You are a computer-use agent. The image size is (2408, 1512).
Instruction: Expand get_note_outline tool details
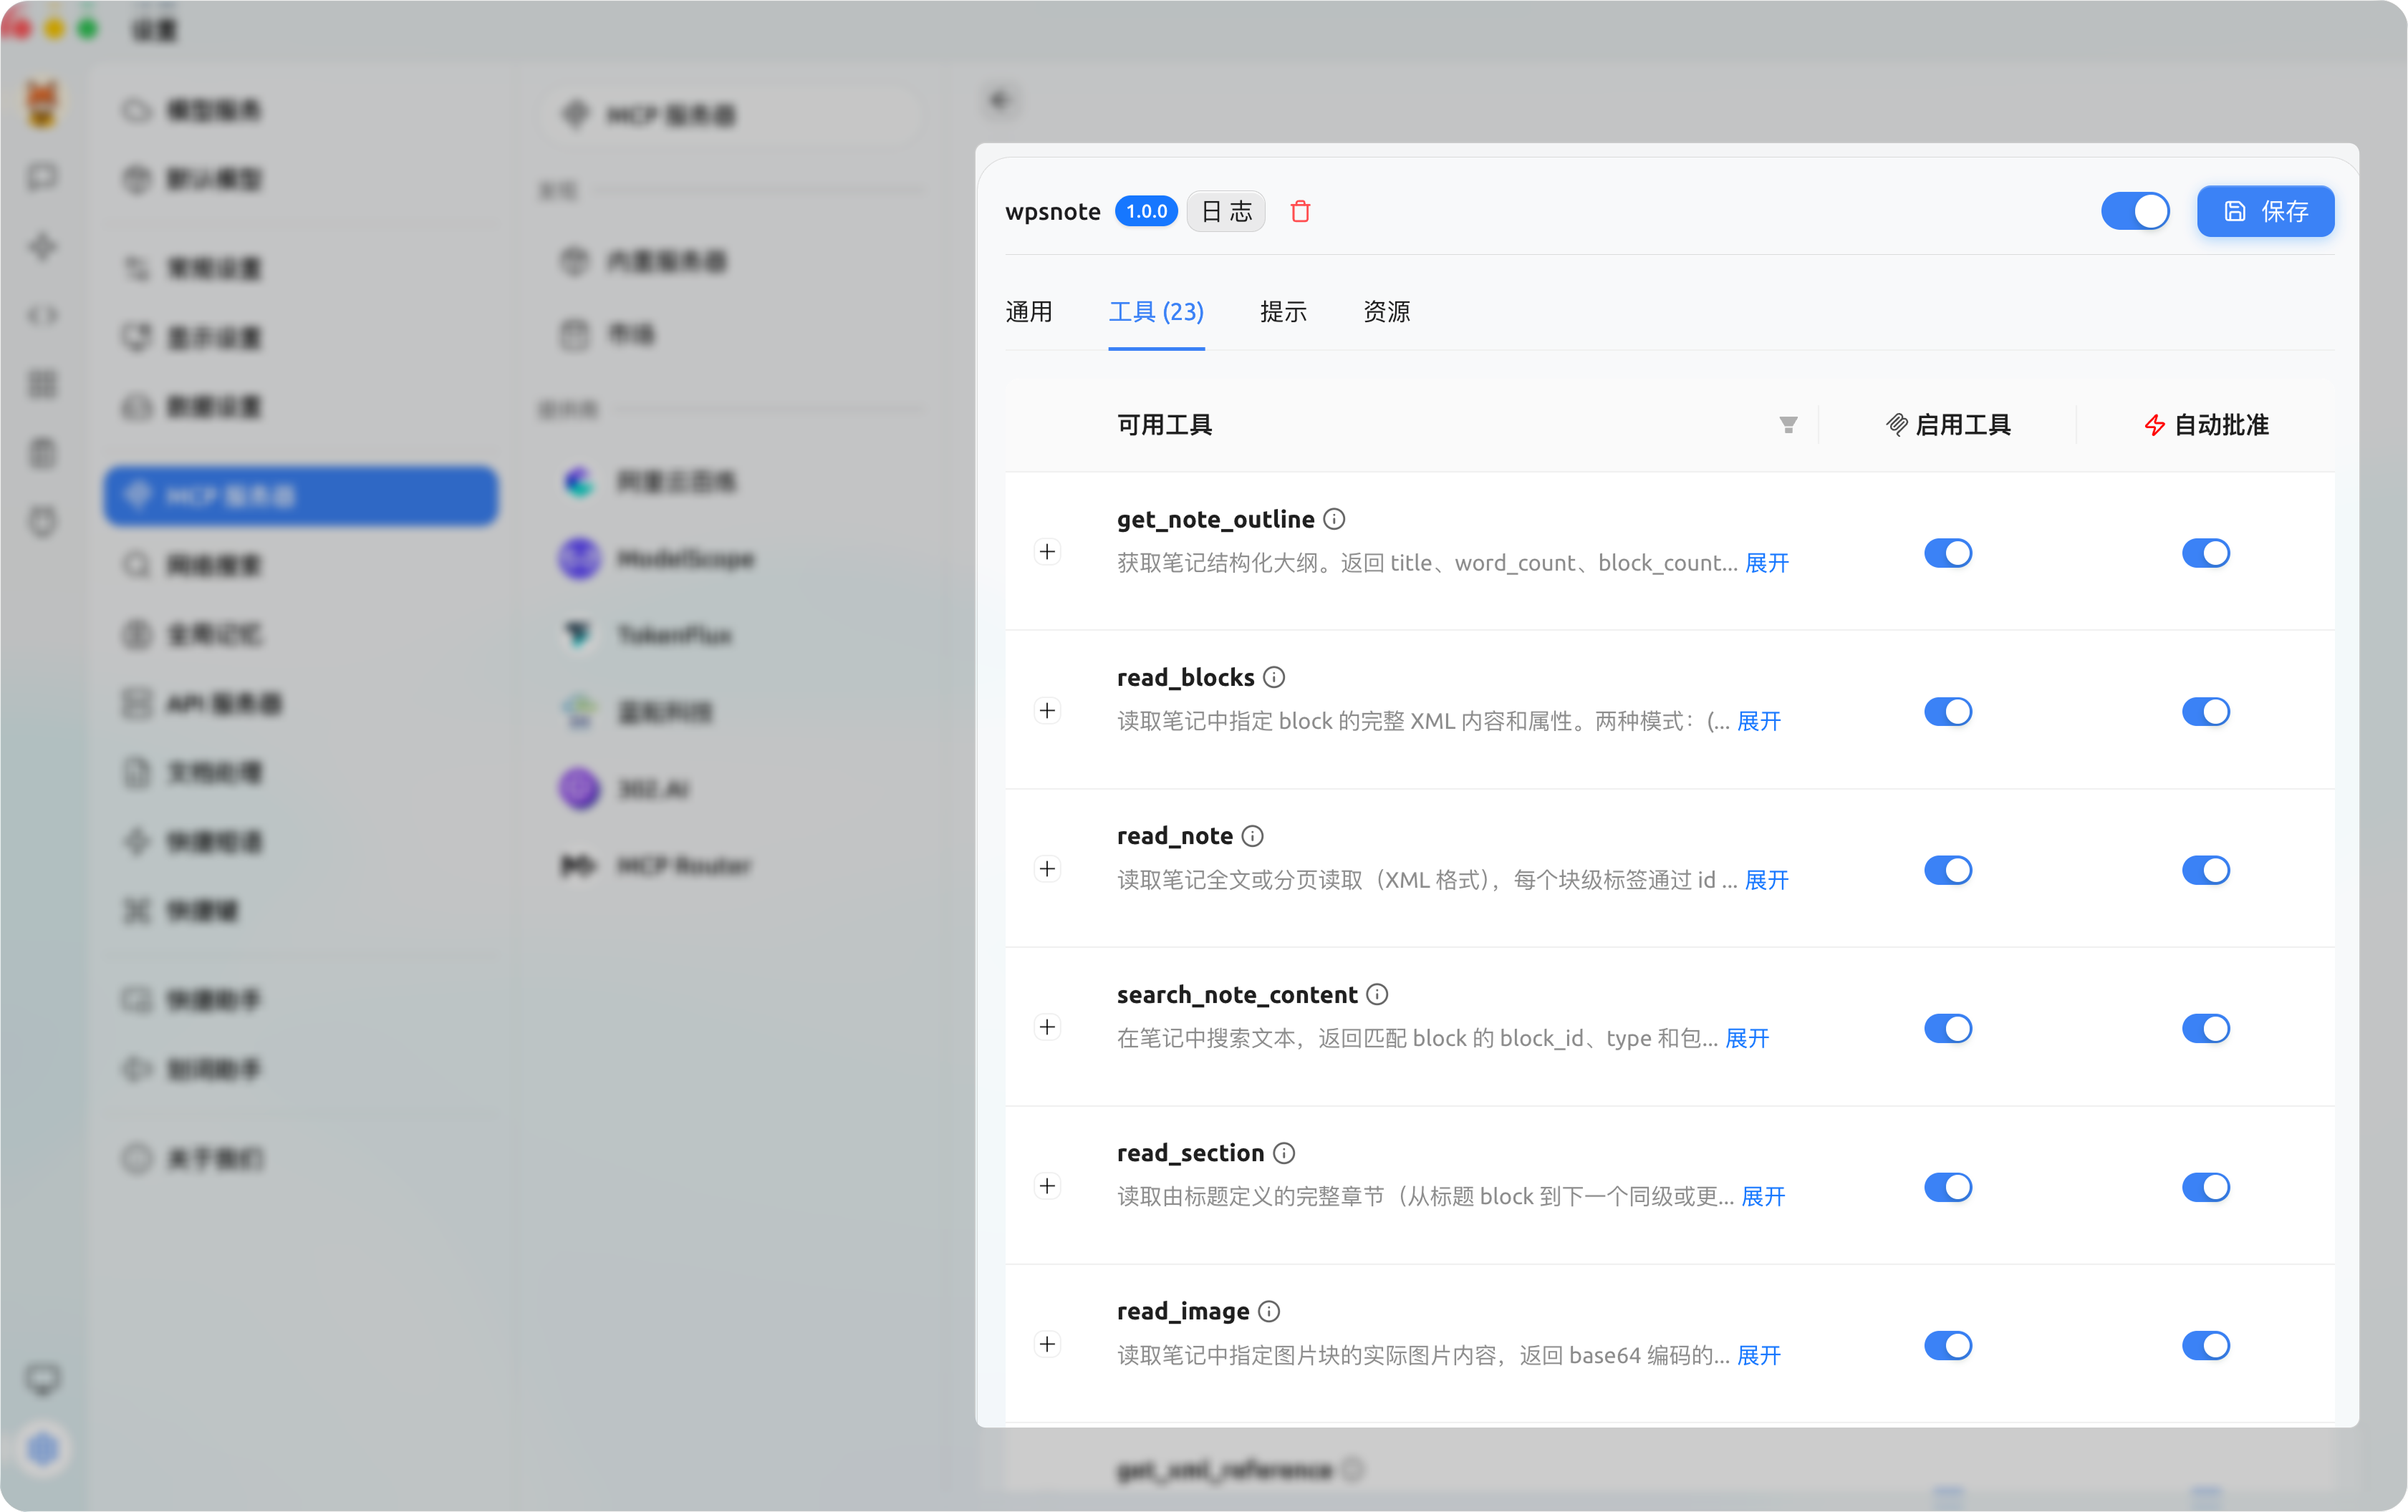(x=1048, y=552)
